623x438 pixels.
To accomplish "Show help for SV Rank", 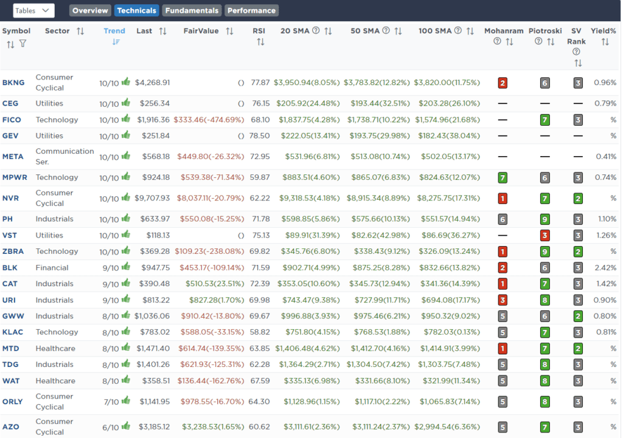I will (577, 52).
